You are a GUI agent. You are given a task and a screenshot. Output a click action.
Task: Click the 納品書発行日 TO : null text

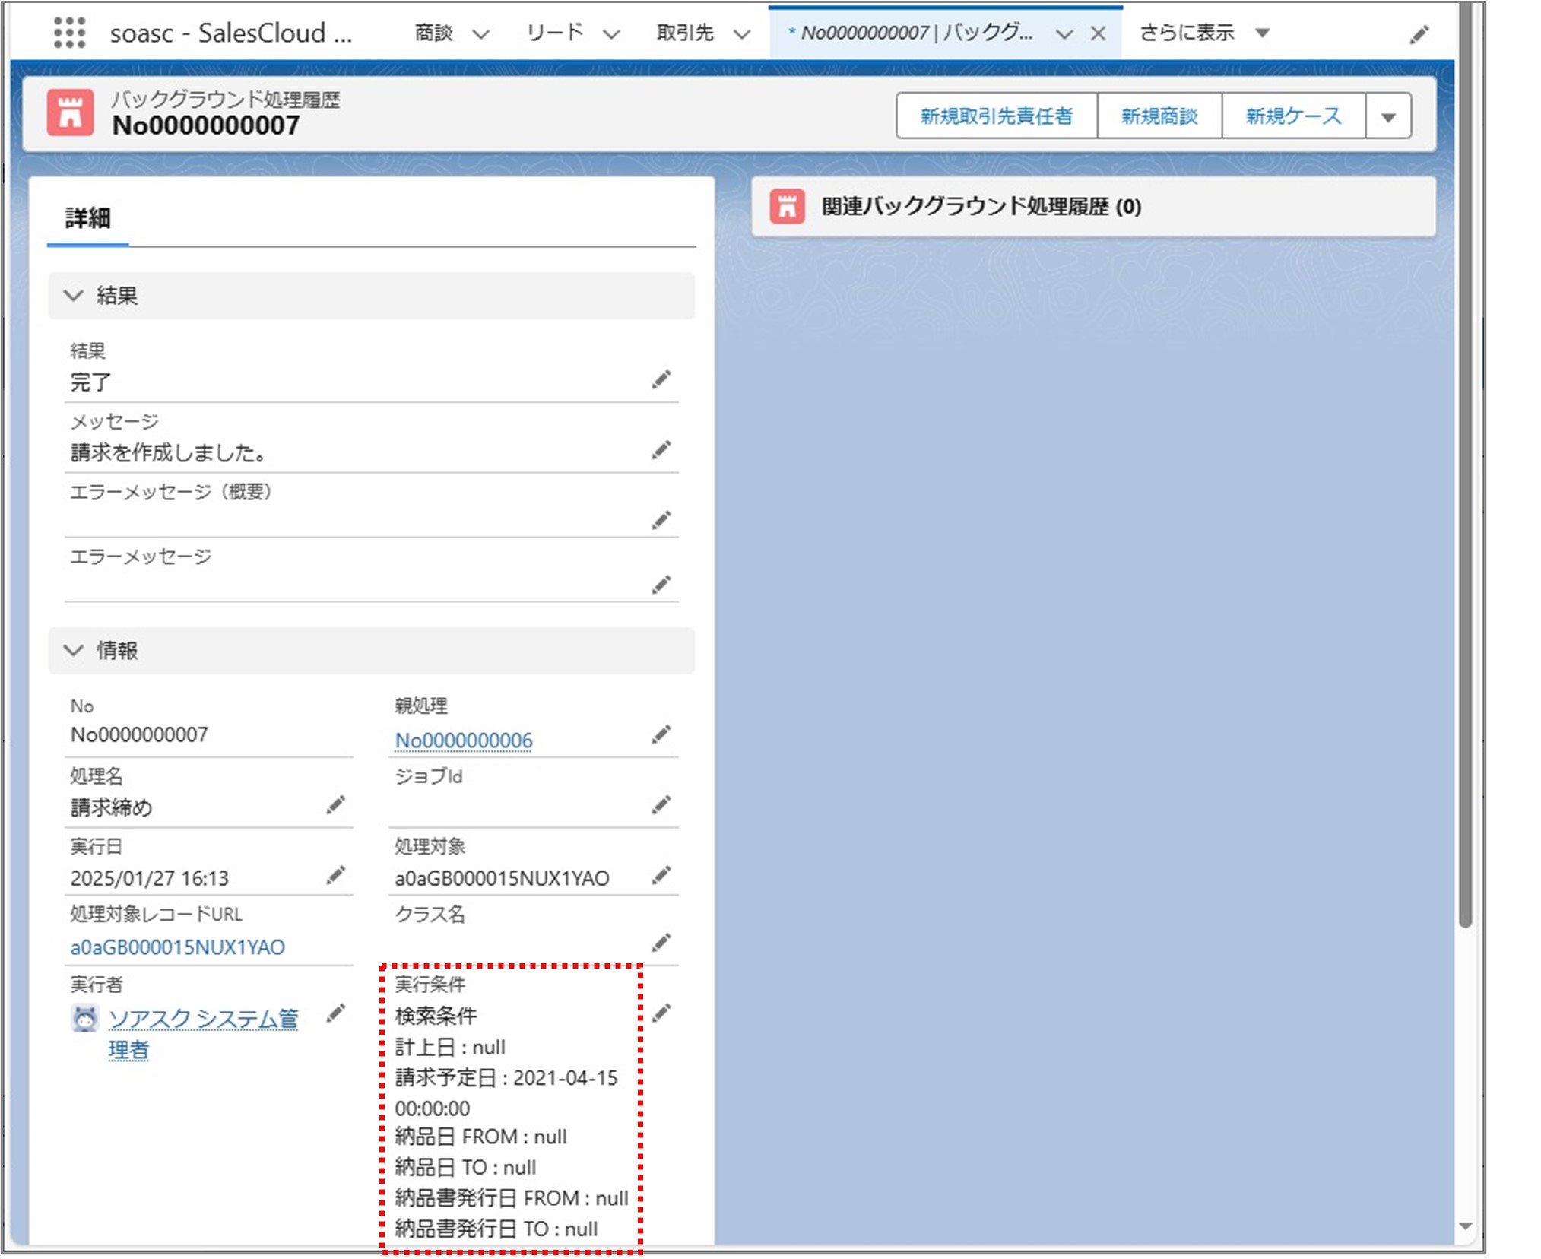(496, 1229)
